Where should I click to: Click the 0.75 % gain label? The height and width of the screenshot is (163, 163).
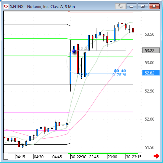point(119,75)
